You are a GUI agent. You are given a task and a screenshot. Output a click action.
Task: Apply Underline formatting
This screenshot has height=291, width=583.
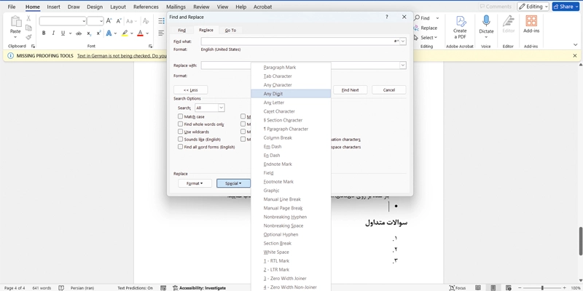point(63,33)
